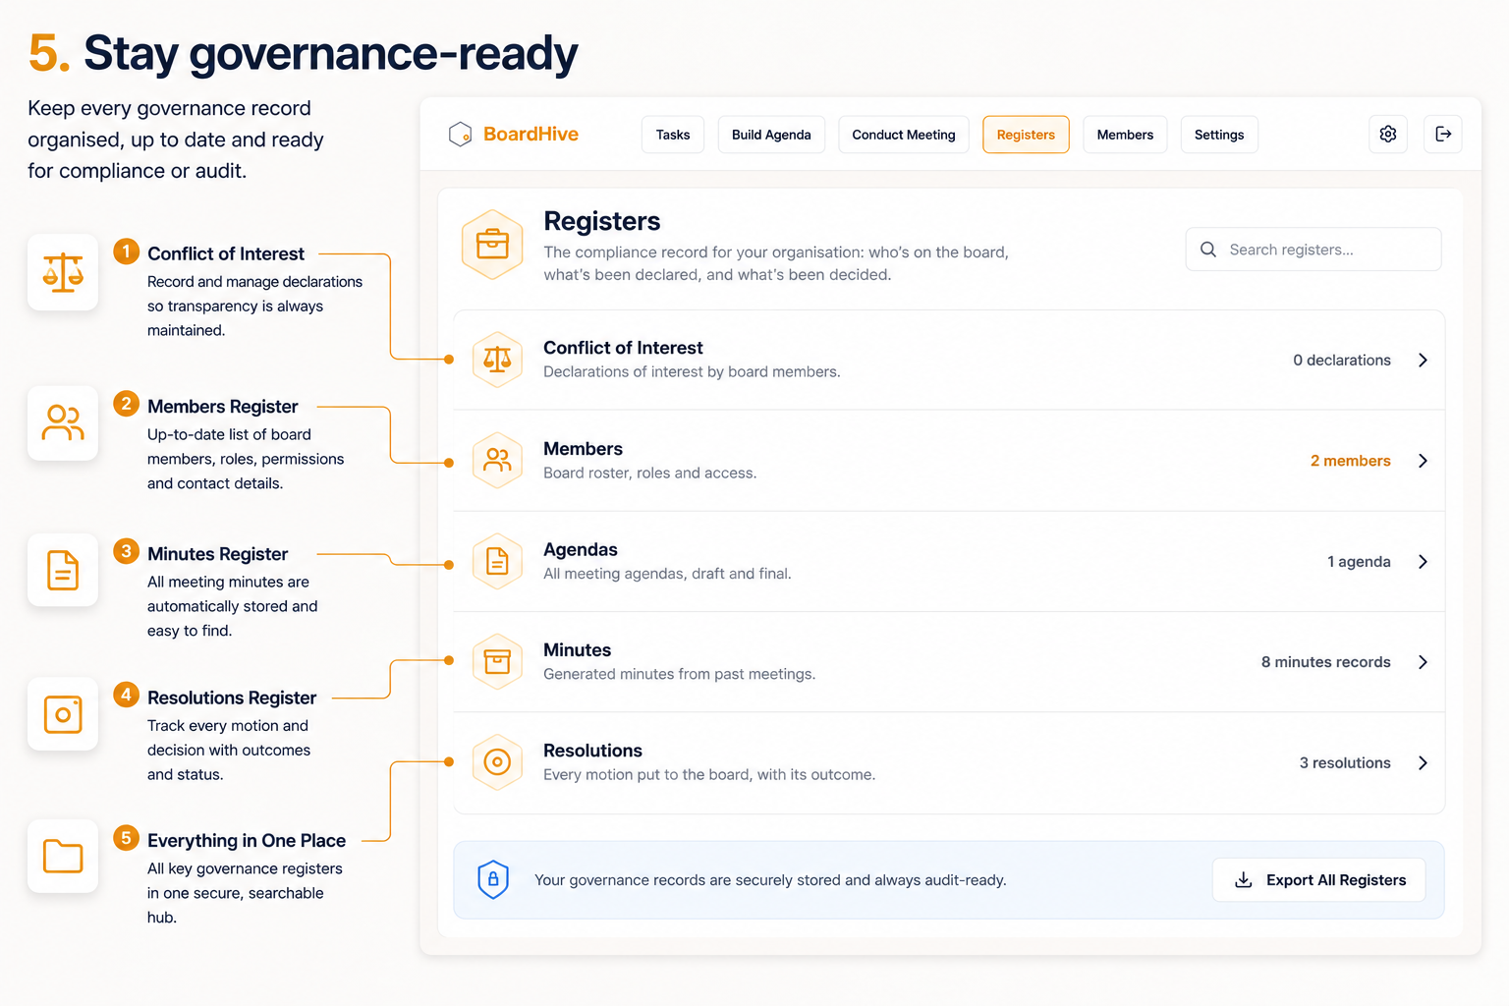
Task: Click the scales icon in Conflict of Interest row
Action: coord(497,360)
